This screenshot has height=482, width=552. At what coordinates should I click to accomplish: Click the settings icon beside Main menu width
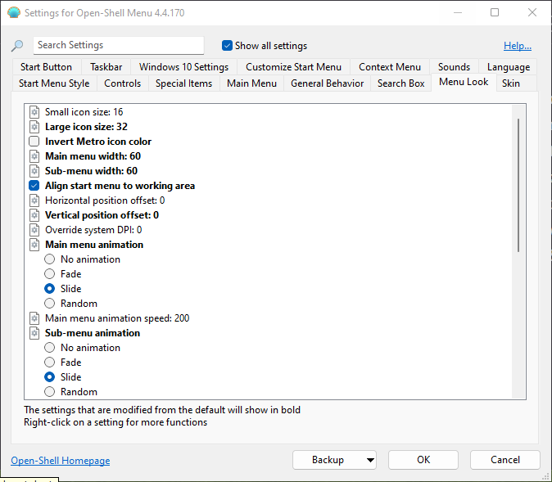click(x=34, y=156)
